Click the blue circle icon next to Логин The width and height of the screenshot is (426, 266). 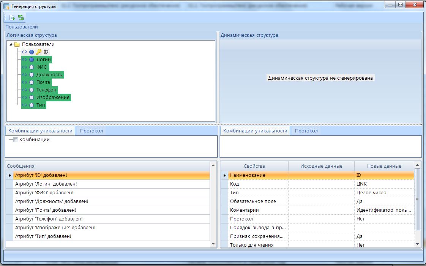(x=32, y=60)
